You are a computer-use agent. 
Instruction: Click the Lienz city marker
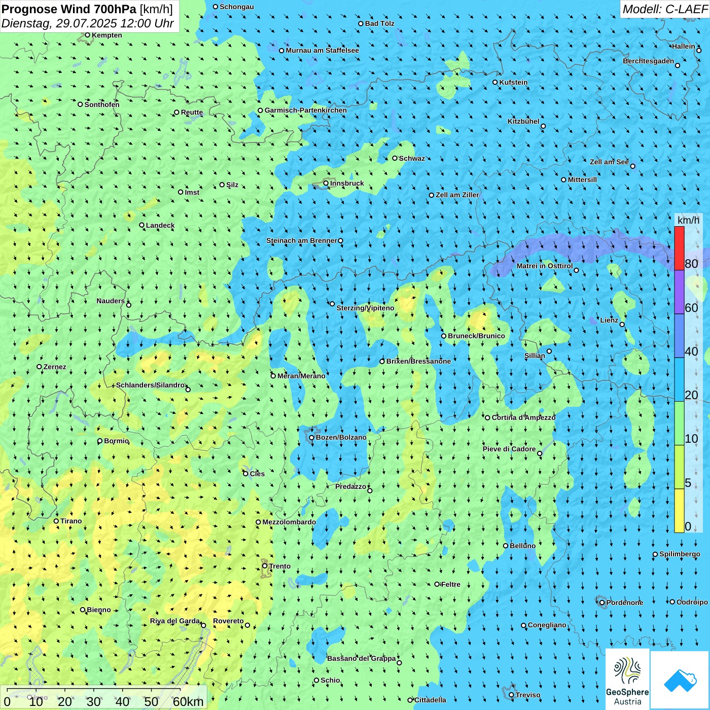click(x=622, y=325)
